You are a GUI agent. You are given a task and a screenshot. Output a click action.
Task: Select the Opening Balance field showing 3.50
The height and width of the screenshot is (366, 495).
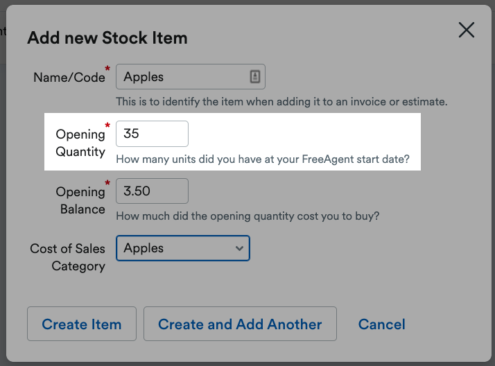[152, 191]
